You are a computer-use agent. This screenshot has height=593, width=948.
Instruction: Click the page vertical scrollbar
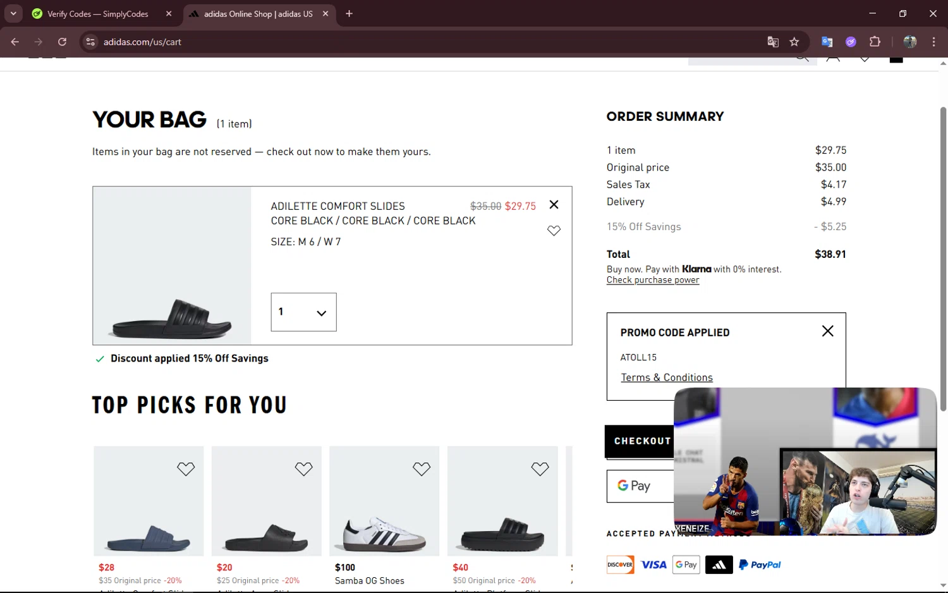pos(943,259)
